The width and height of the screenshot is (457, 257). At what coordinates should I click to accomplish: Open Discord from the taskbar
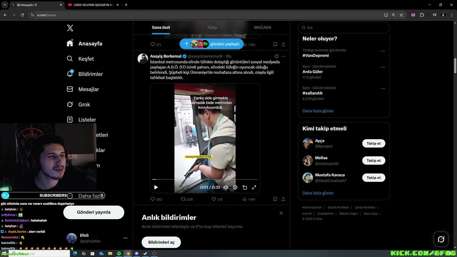136,253
